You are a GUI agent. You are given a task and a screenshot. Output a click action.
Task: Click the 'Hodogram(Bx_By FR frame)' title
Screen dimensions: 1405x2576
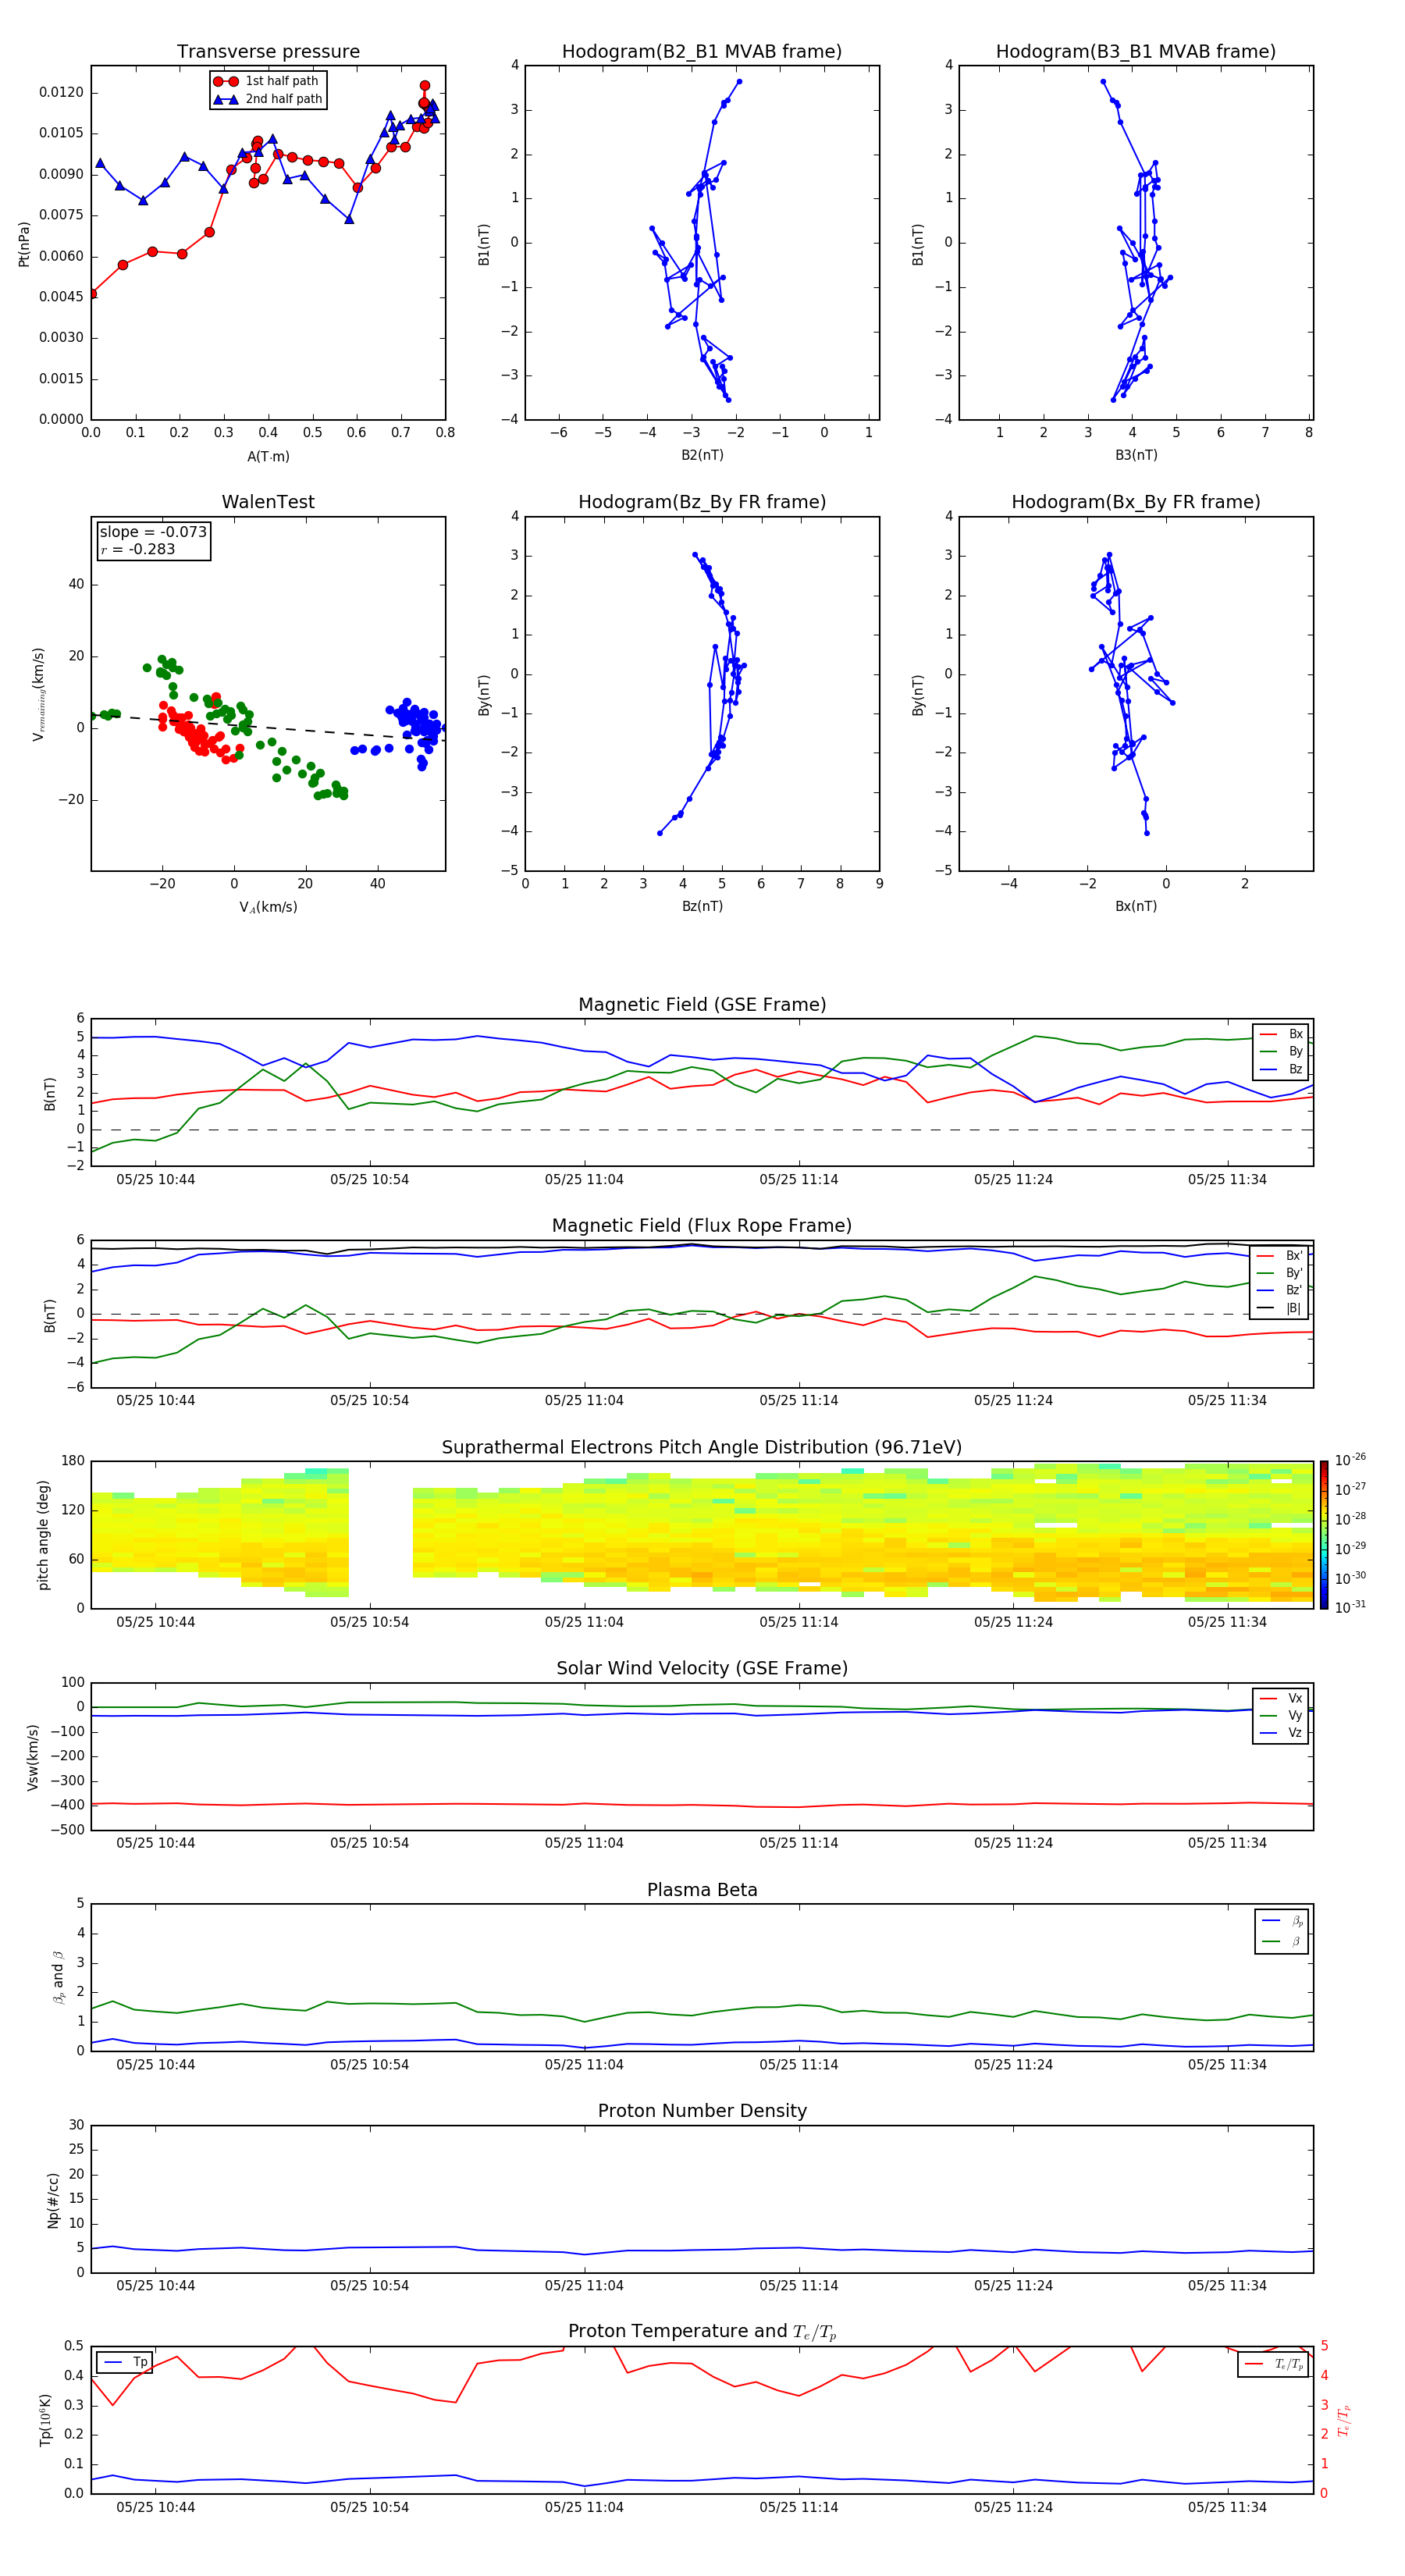(x=1136, y=502)
